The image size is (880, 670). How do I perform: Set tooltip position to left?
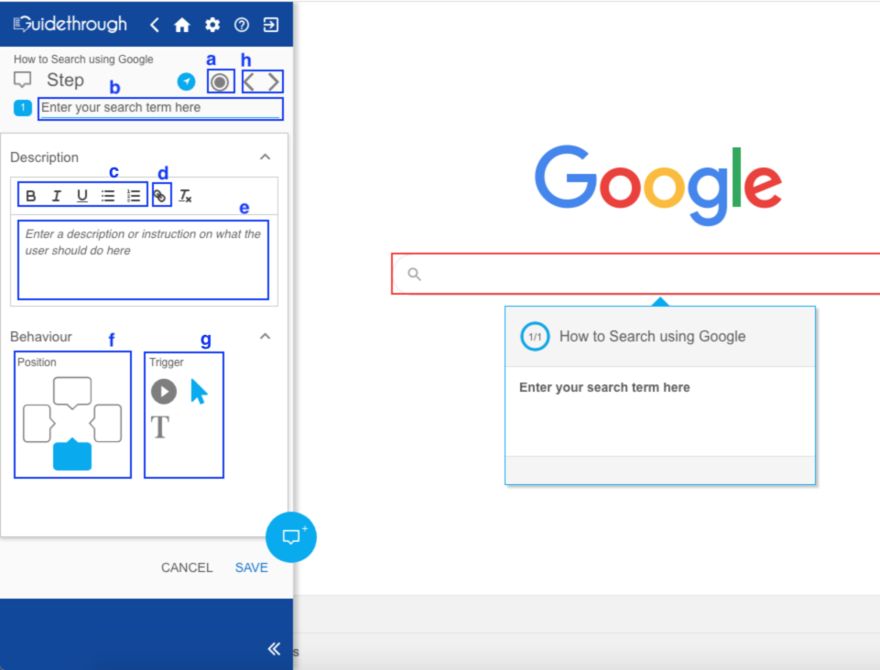coord(38,423)
